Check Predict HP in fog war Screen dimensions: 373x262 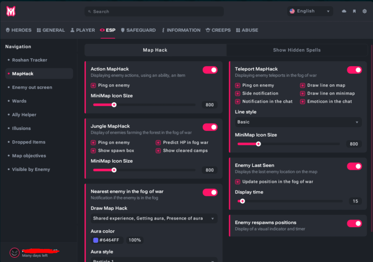pyautogui.click(x=158, y=143)
